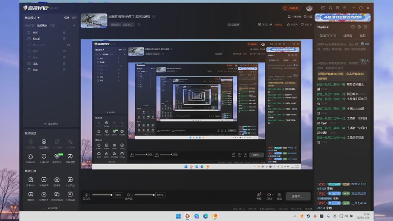
Task: Open the TV music note icon in interaction panel
Action: click(70, 156)
